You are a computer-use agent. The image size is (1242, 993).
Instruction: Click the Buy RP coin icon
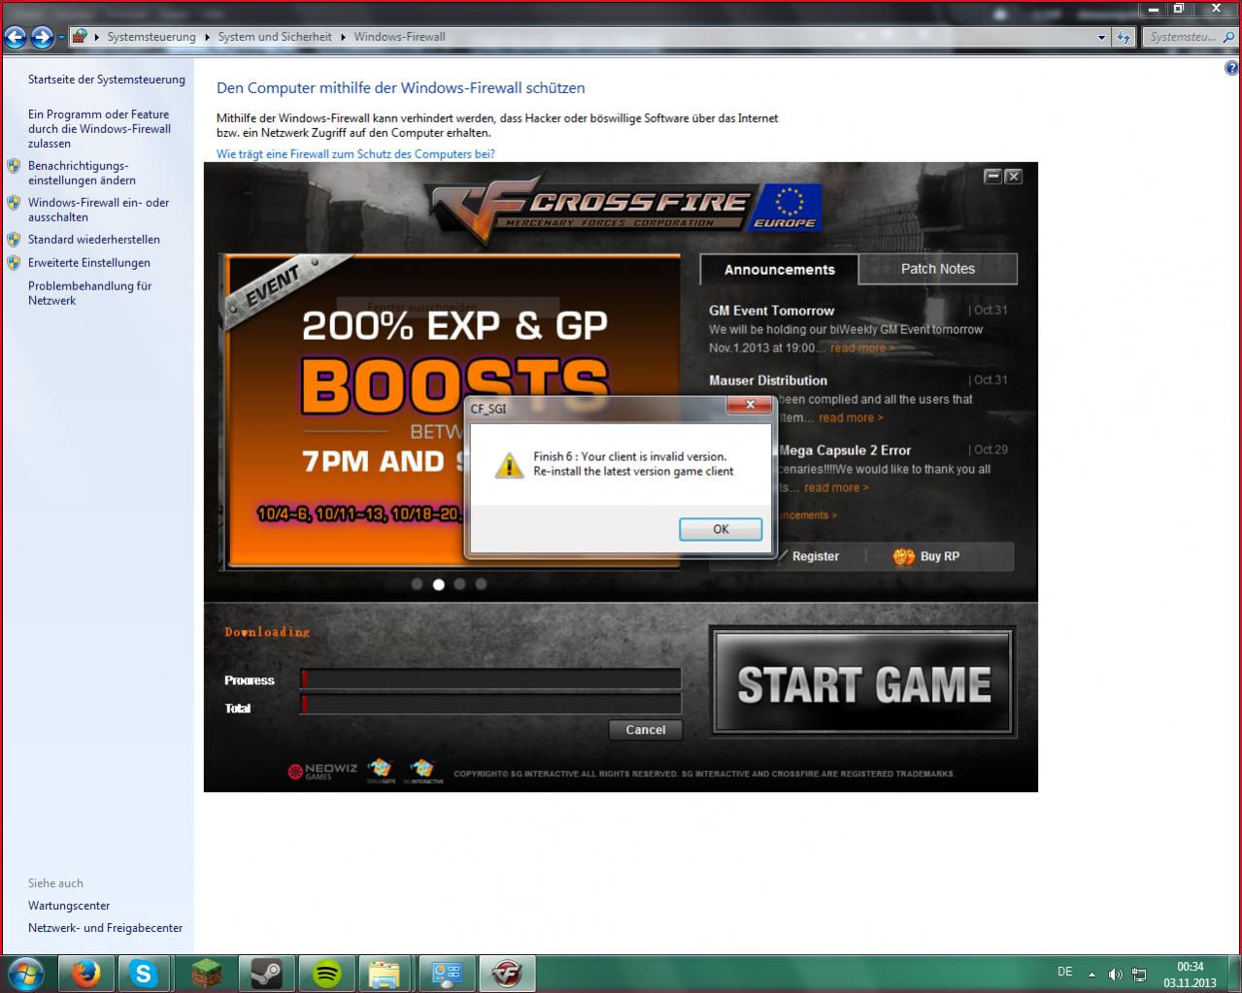(903, 556)
